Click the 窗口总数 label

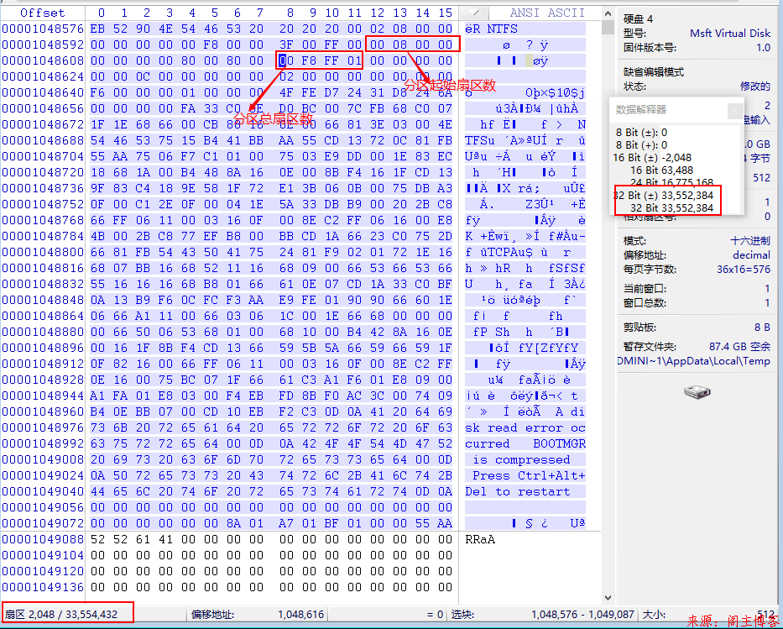[x=645, y=303]
